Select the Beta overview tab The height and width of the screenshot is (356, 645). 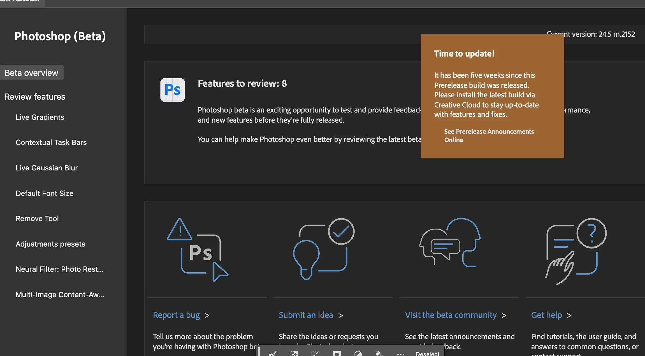tap(31, 73)
